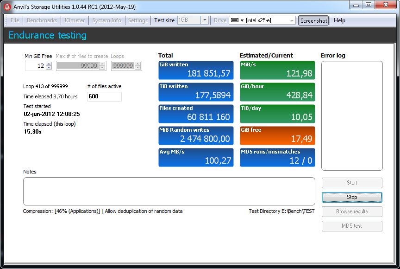Click the Notes label
The height and width of the screenshot is (269, 400).
[x=30, y=172]
